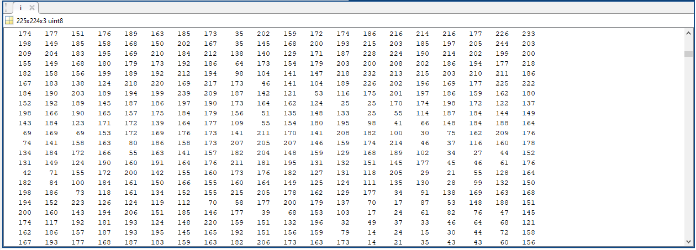This screenshot has height=250, width=696.
Task: Click the cell showing 74
Action: (27, 143)
